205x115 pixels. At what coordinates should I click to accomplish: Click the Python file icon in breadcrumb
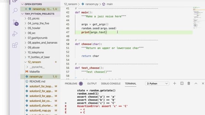[x=83, y=4]
